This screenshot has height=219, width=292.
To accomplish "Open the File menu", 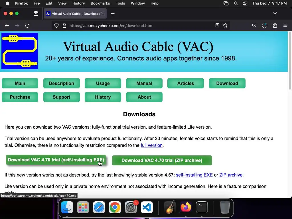I will (37, 3).
